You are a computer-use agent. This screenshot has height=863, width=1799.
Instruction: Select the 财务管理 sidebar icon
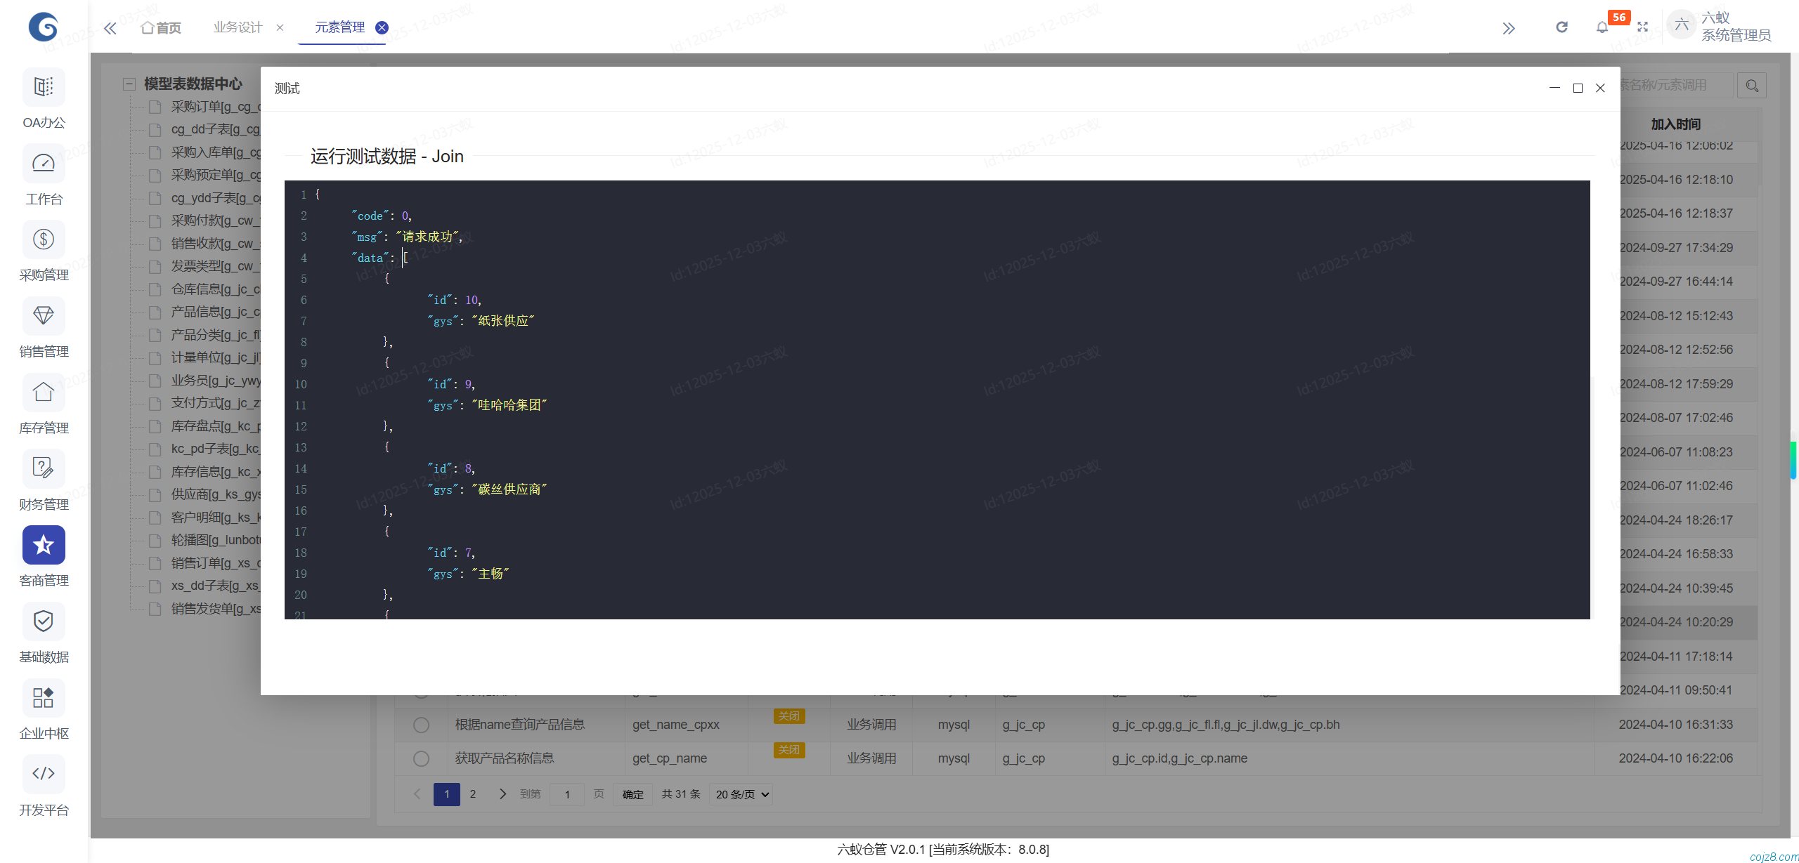tap(43, 468)
